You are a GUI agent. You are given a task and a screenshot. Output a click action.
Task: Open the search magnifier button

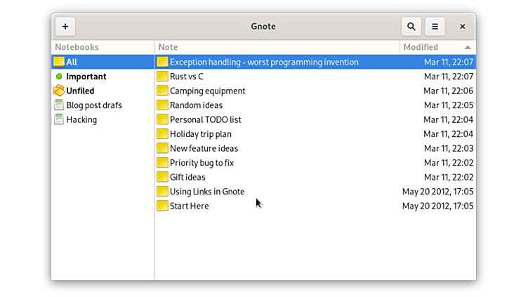tap(411, 27)
